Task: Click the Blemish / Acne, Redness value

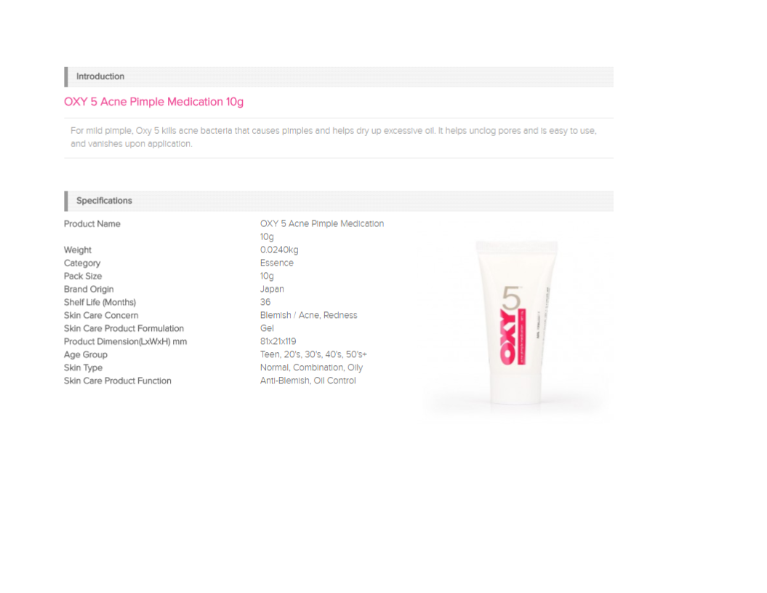Action: pyautogui.click(x=308, y=316)
